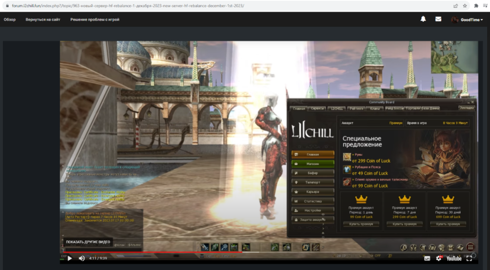
Task: Bookmark this page with star icon
Action: pos(465,6)
